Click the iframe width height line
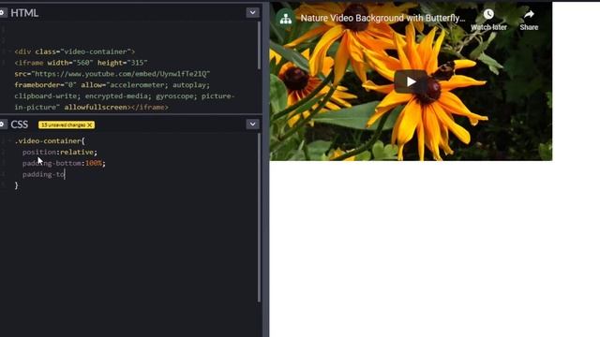600x337 pixels. pos(82,63)
